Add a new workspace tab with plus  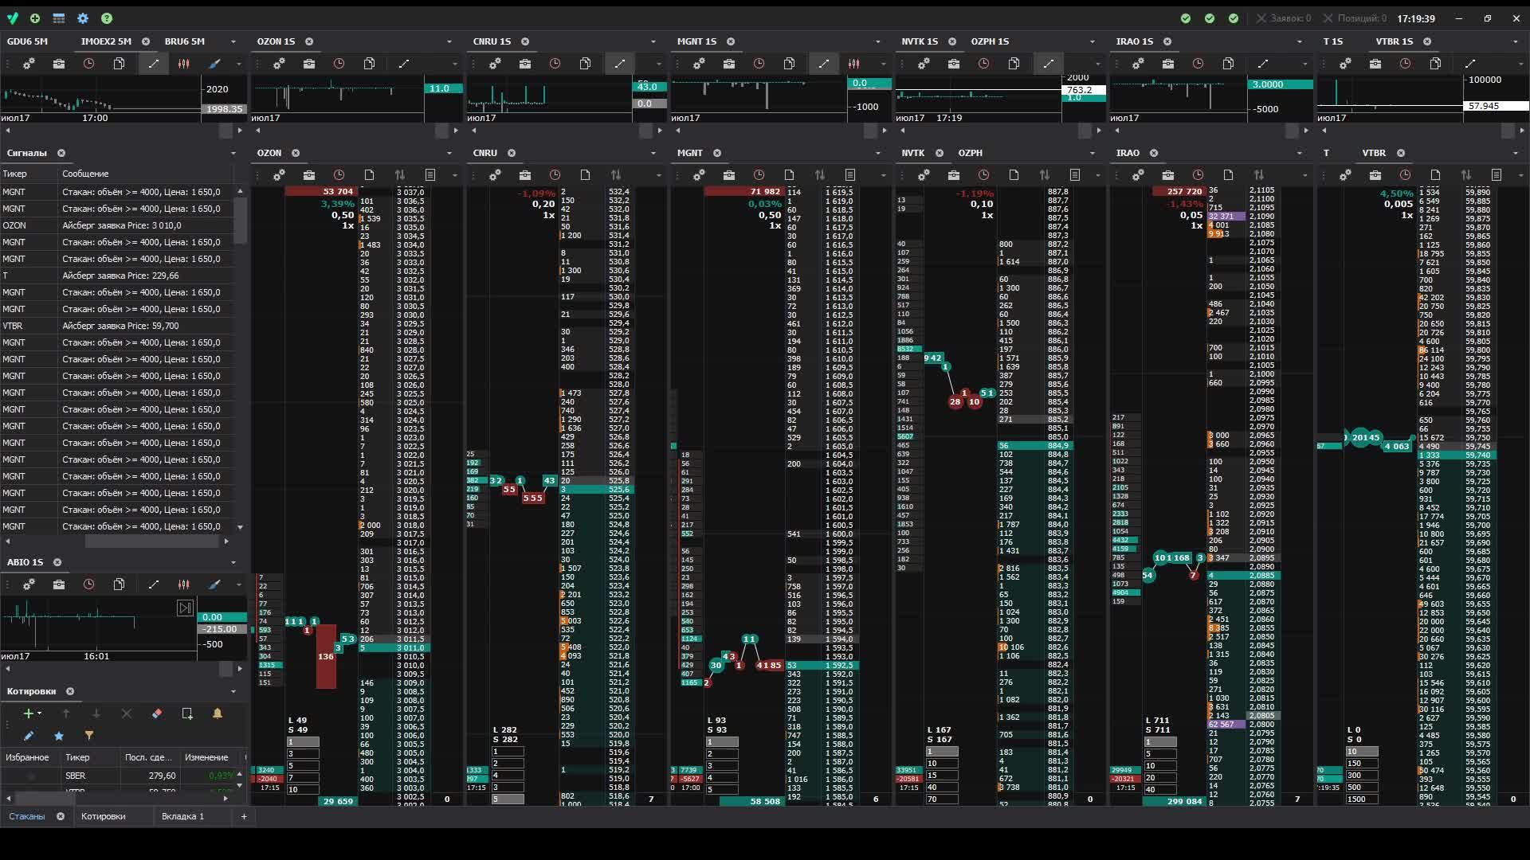tap(244, 816)
